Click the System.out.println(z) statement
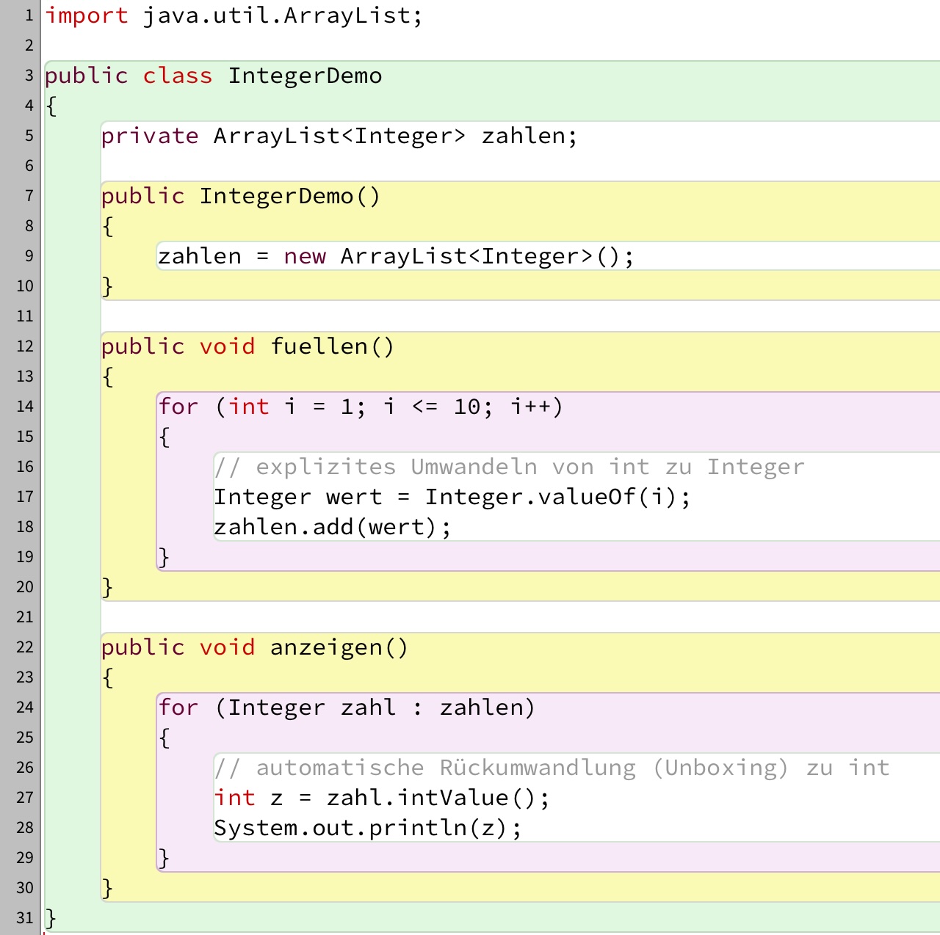Viewport: 940px width, 935px height. 367,828
